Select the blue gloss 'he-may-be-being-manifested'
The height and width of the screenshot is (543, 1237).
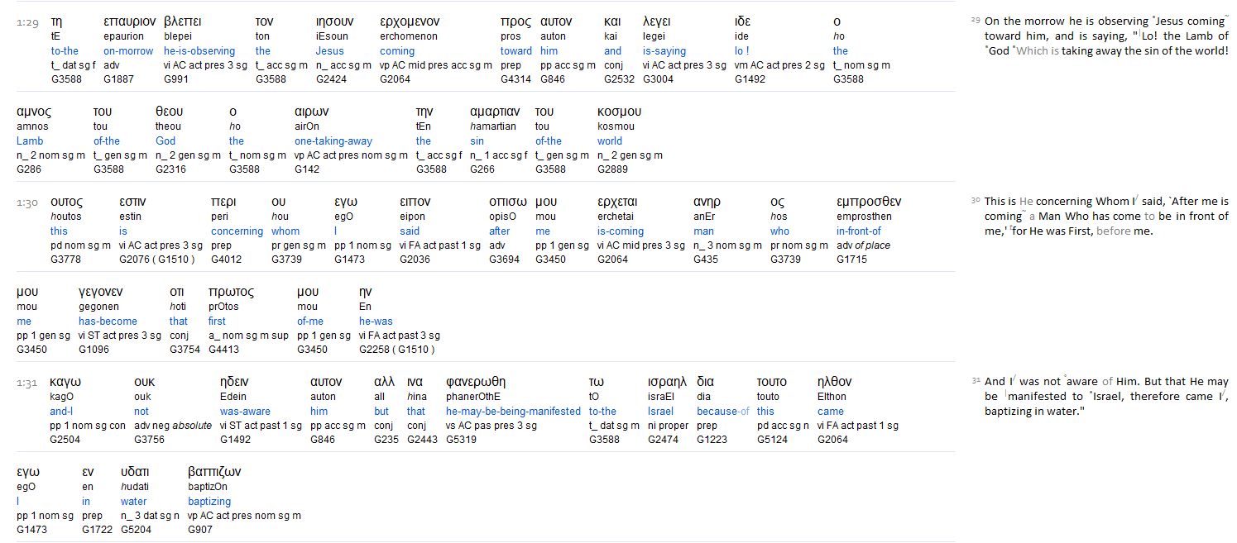pos(513,412)
